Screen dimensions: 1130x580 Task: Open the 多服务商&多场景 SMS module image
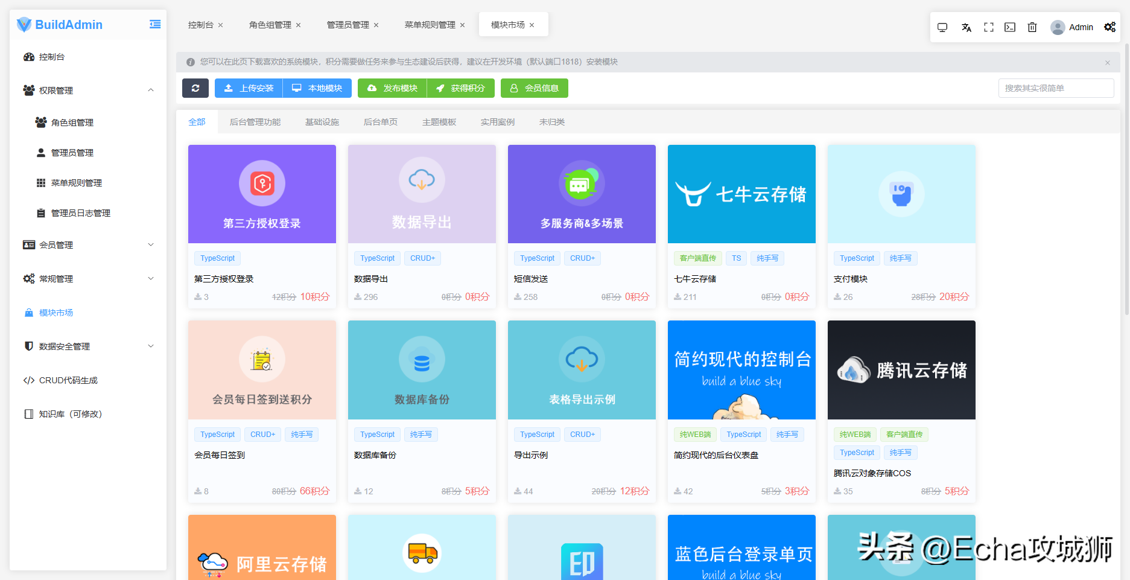(x=582, y=194)
